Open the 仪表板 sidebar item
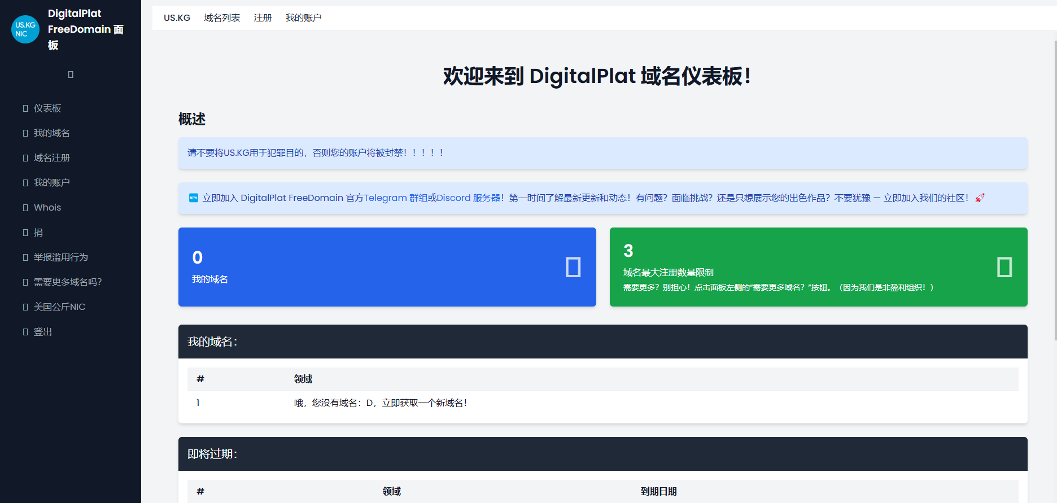Screen dimensions: 1057x503 coord(47,108)
